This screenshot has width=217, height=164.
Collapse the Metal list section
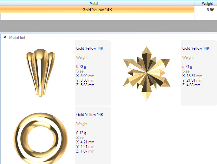click(5, 37)
